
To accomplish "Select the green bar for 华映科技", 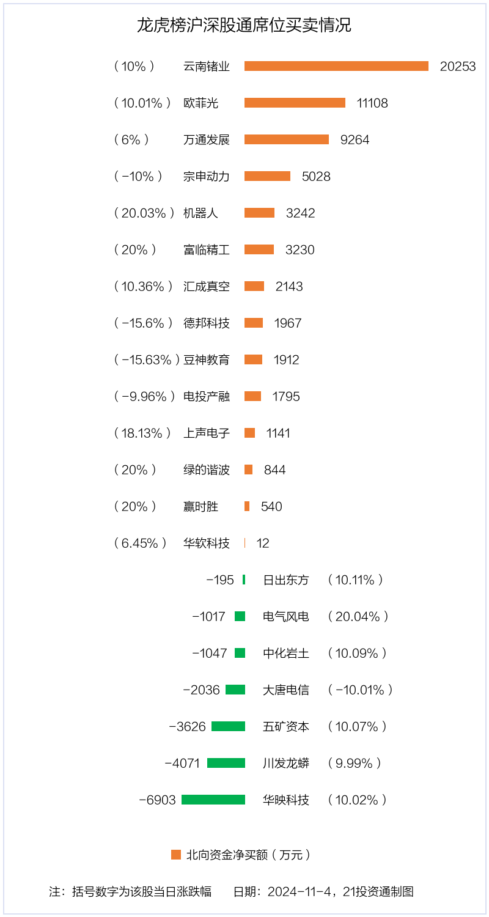I will pos(213,800).
